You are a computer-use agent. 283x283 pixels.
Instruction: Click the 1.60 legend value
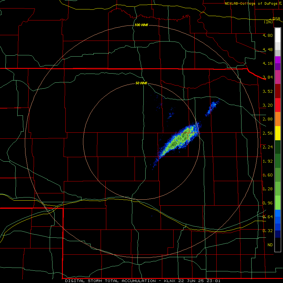268,175
